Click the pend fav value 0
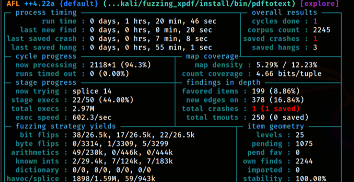The width and height of the screenshot is (354, 182). pyautogui.click(x=298, y=153)
